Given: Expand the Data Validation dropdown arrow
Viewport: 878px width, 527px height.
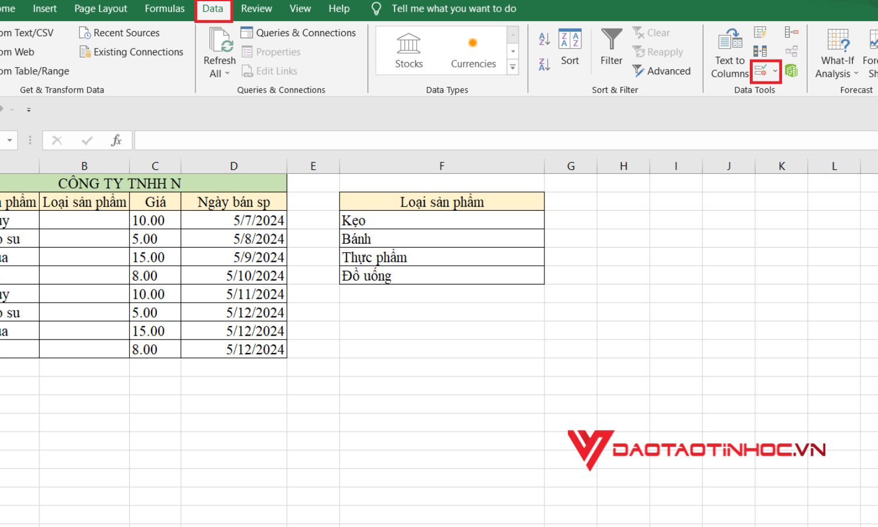Looking at the screenshot, I should pos(776,70).
